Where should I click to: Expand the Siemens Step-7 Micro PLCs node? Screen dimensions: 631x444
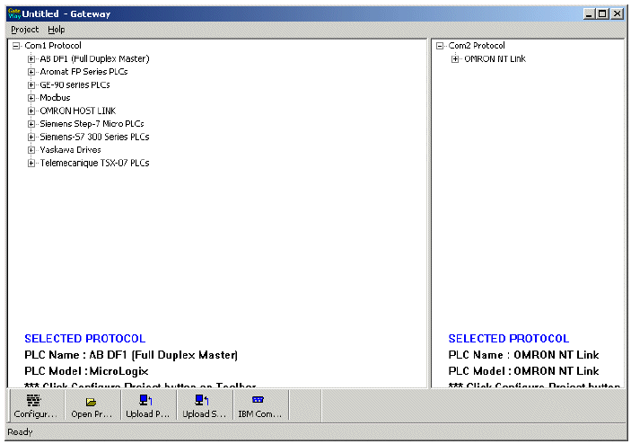pyautogui.click(x=31, y=124)
